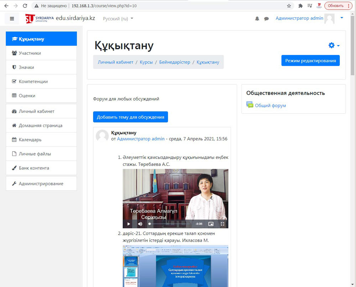Toggle the hamburger side navigation menu

tap(12, 18)
